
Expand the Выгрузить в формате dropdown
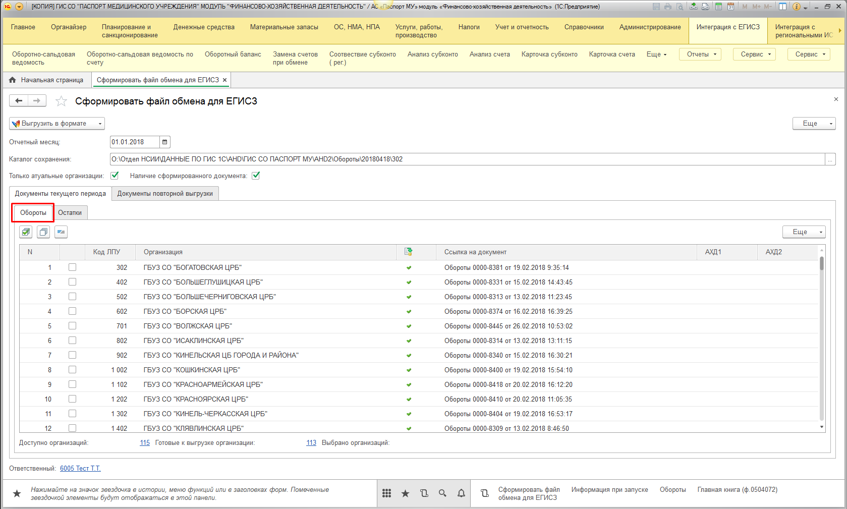click(57, 124)
